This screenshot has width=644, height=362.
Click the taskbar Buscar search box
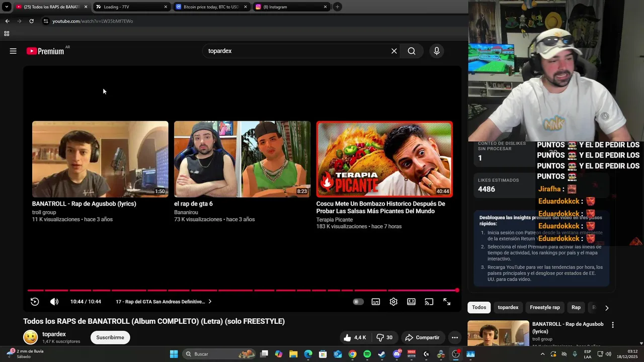coord(219,354)
